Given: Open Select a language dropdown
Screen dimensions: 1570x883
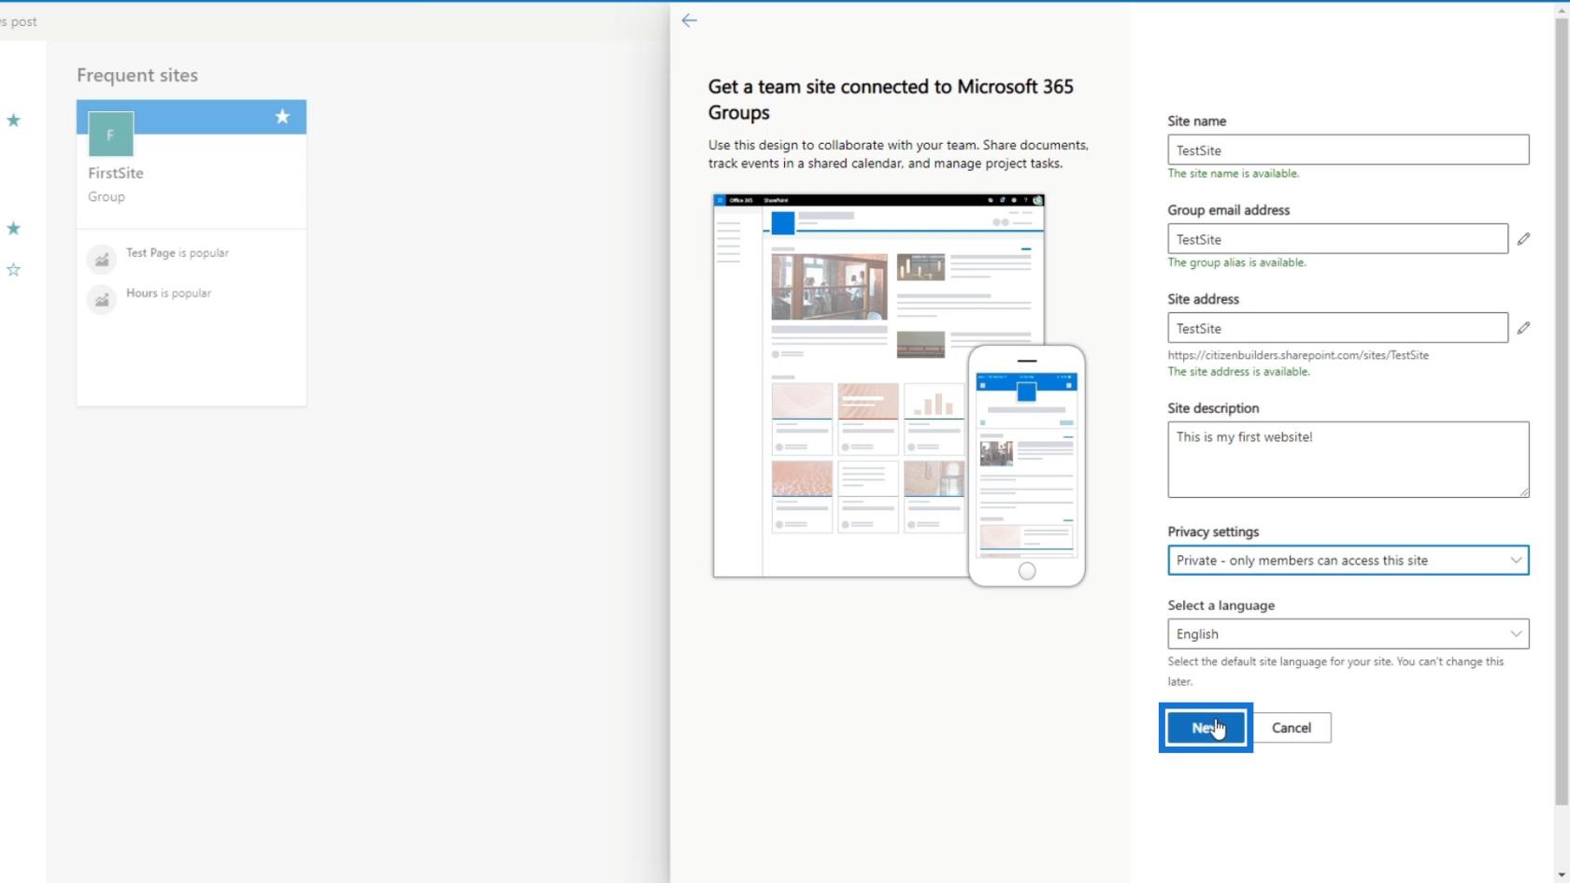Looking at the screenshot, I should pyautogui.click(x=1348, y=634).
